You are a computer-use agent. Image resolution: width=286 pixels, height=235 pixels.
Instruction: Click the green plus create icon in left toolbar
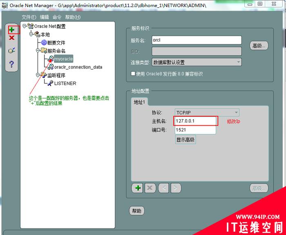pyautogui.click(x=12, y=30)
